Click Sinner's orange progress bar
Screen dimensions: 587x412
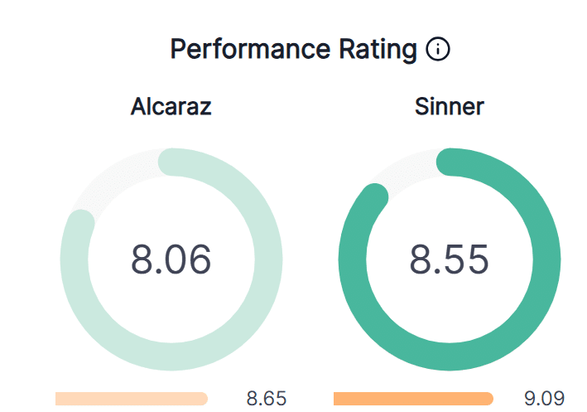pyautogui.click(x=412, y=399)
